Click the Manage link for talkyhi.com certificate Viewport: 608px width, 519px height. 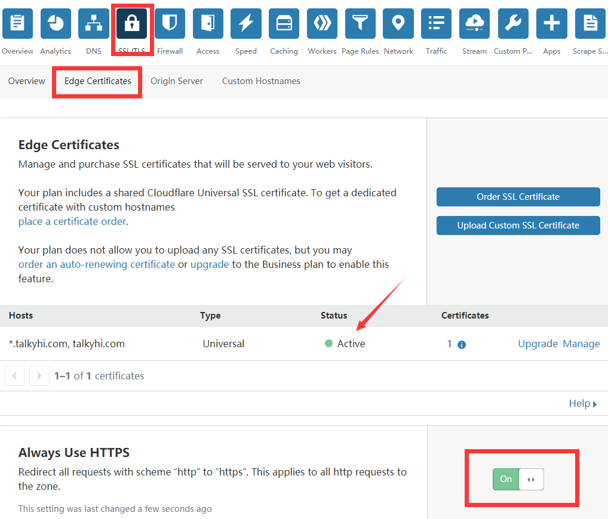pos(581,344)
